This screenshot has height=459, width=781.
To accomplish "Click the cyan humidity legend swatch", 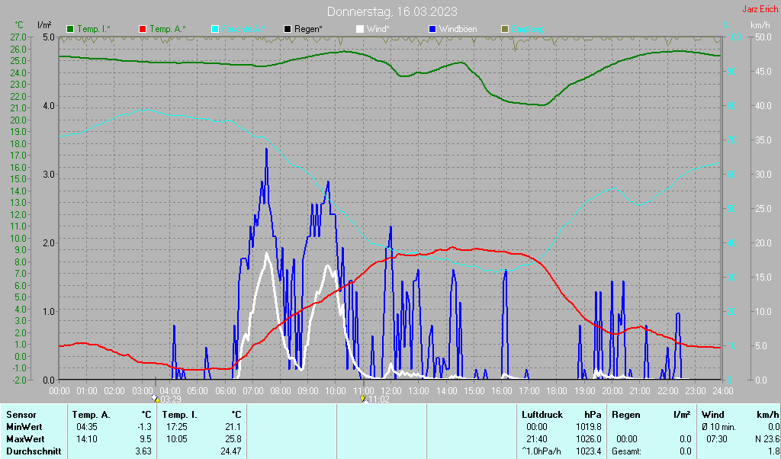I will 215,29.
